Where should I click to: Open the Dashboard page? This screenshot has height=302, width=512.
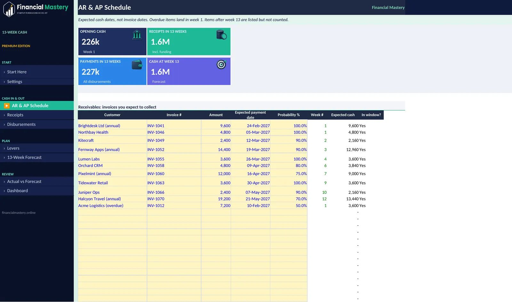point(37,191)
